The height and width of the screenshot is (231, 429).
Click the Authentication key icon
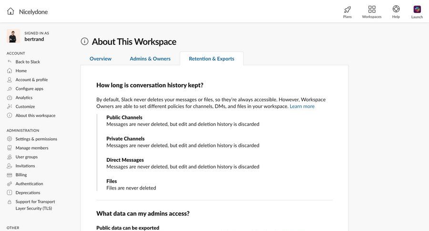(x=10, y=184)
